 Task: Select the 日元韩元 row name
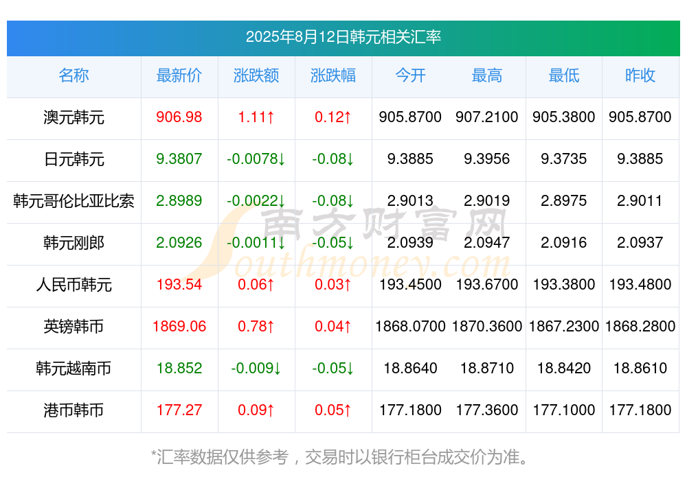[x=74, y=159]
